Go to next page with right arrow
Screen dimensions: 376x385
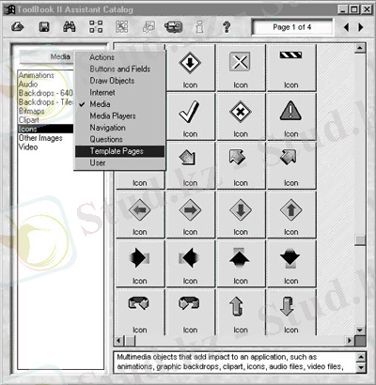point(361,27)
